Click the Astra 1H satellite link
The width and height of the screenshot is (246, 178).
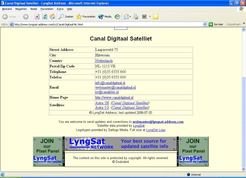102,103
